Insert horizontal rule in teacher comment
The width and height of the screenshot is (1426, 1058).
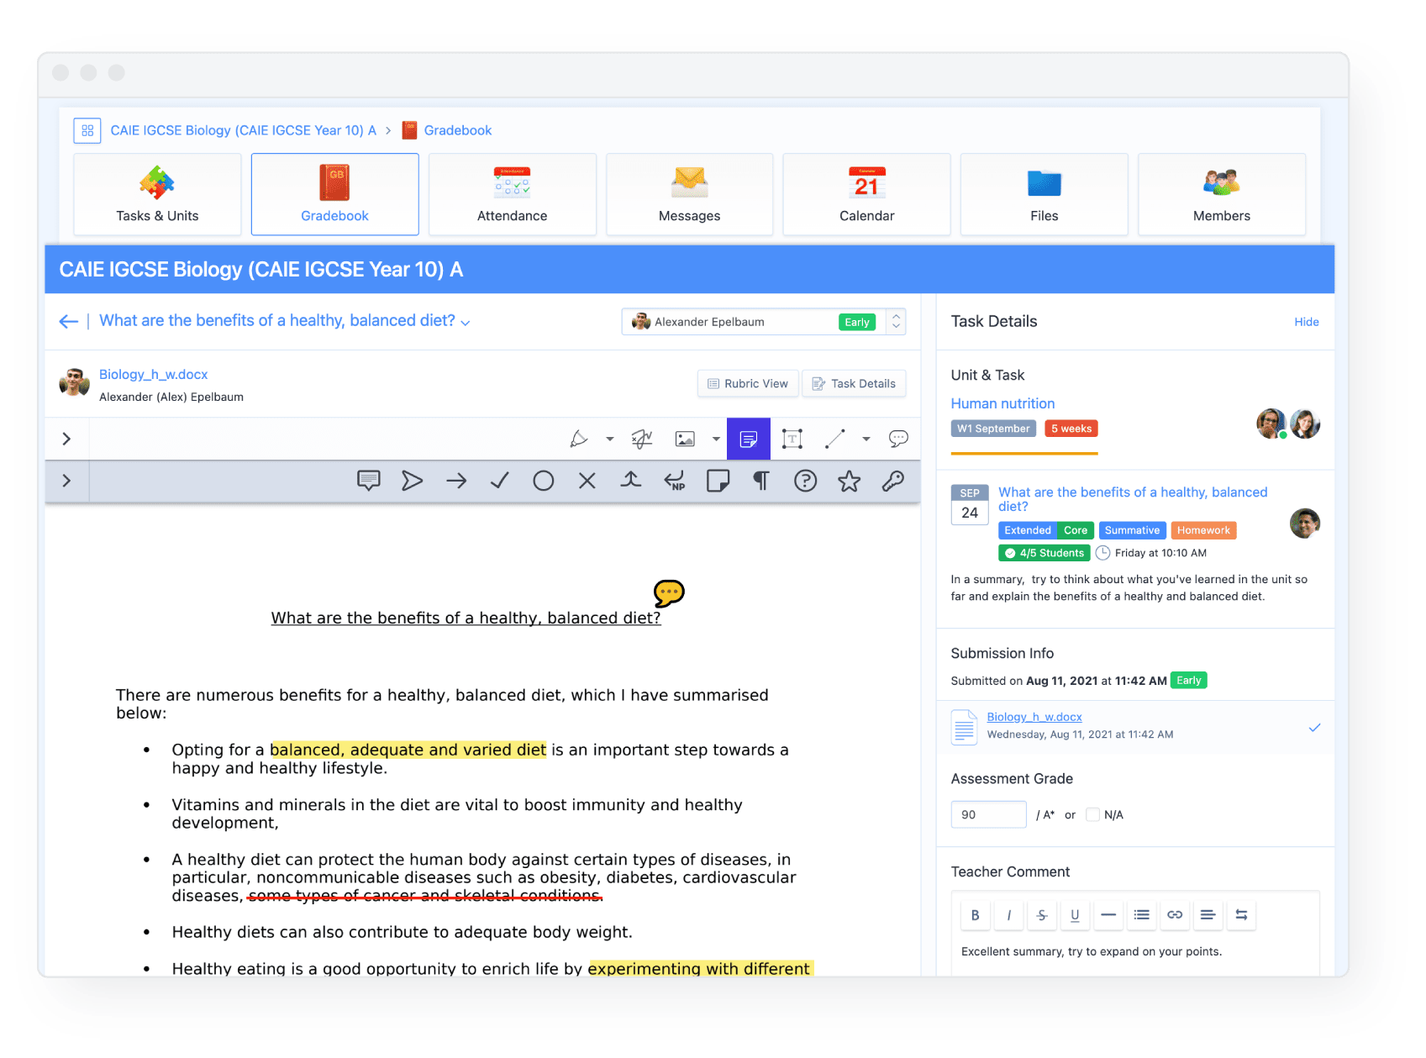1108,915
